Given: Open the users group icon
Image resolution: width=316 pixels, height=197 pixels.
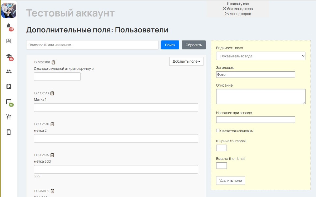Looking at the screenshot, I should 9,71.
